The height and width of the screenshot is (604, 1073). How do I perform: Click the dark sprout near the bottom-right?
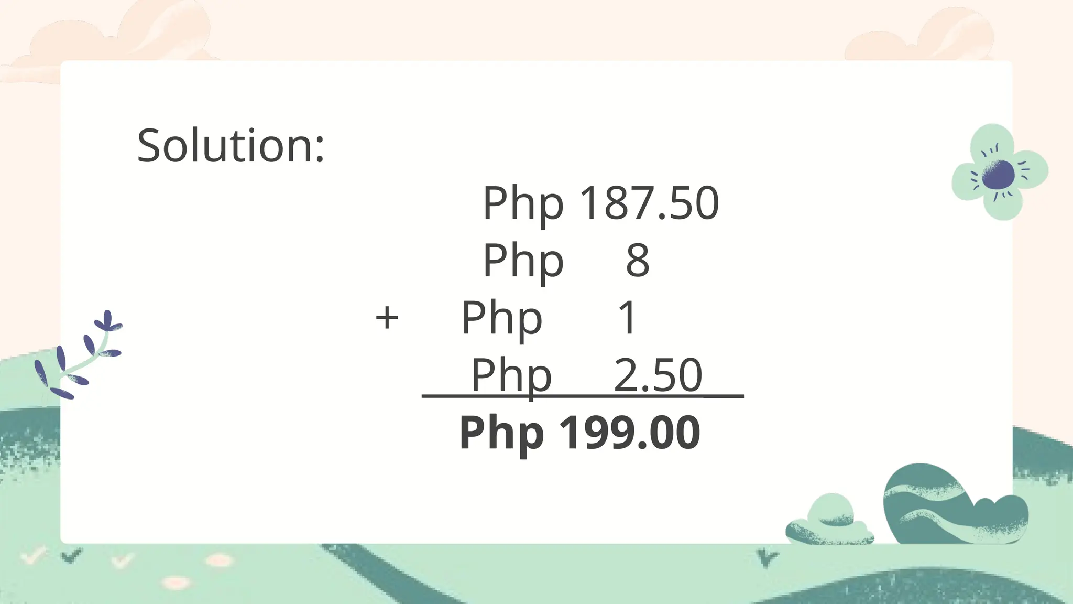coord(767,558)
